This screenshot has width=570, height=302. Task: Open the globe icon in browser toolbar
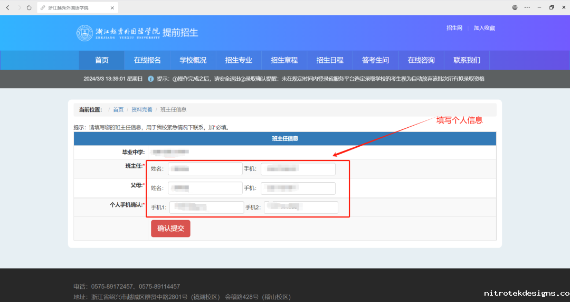click(515, 7)
